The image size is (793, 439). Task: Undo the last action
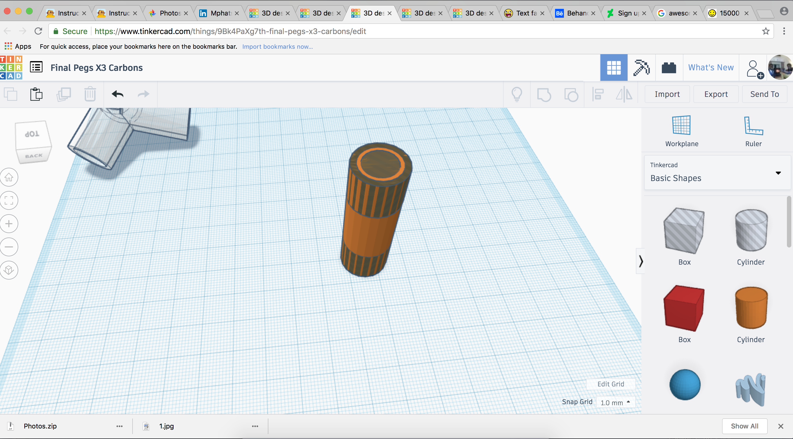click(118, 94)
